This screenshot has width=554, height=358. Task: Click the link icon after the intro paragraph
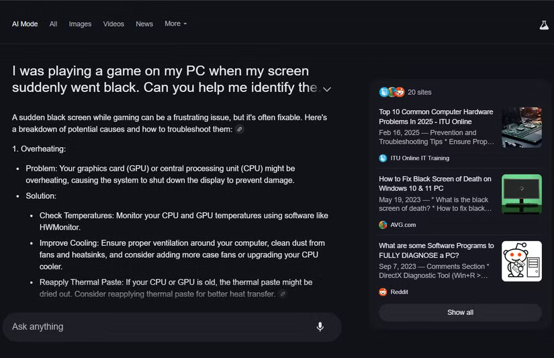[240, 129]
